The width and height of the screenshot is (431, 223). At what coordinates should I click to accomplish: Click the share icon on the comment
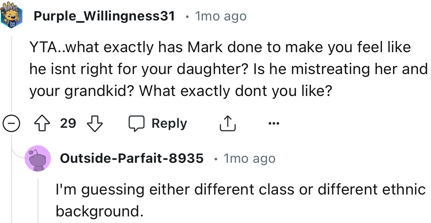[227, 123]
